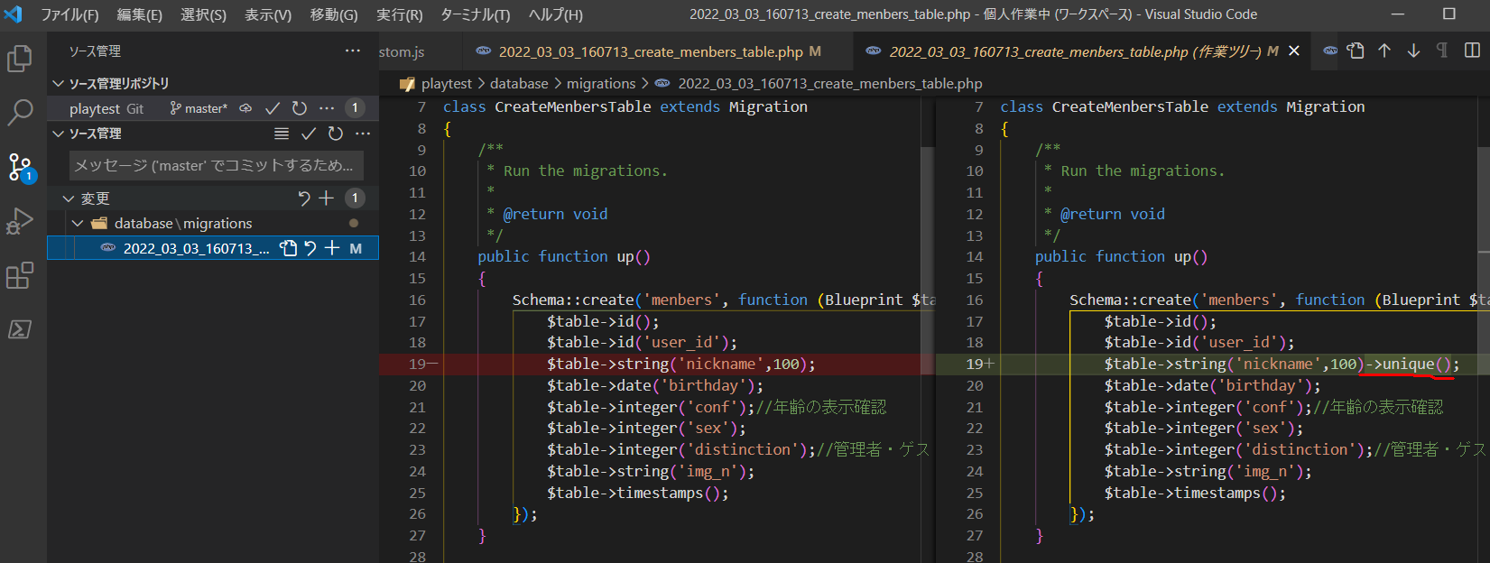
Task: Toggle split editor layout icon
Action: (1472, 51)
